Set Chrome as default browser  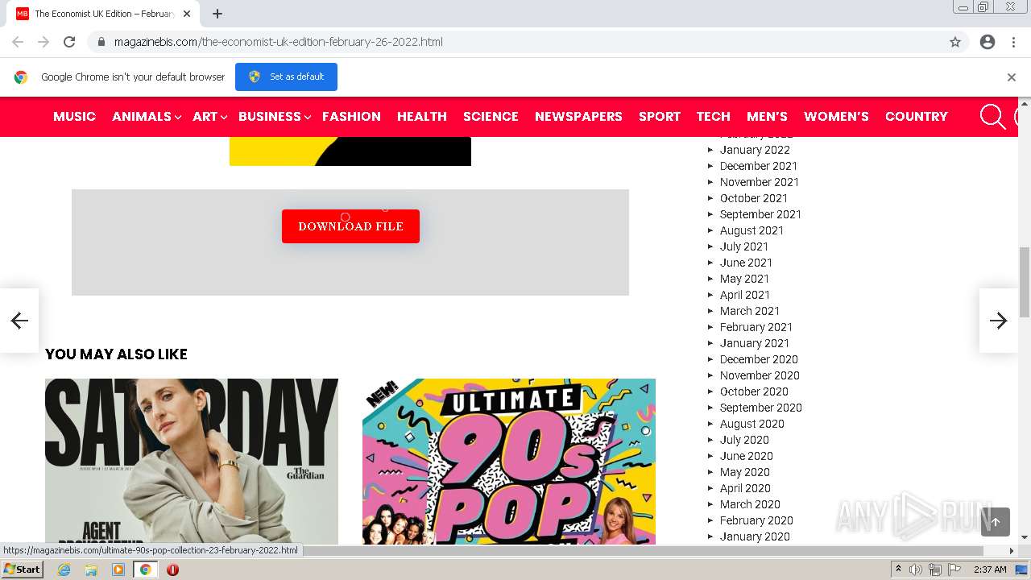click(286, 77)
